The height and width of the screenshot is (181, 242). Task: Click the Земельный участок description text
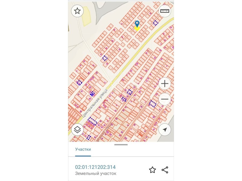pyautogui.click(x=95, y=173)
